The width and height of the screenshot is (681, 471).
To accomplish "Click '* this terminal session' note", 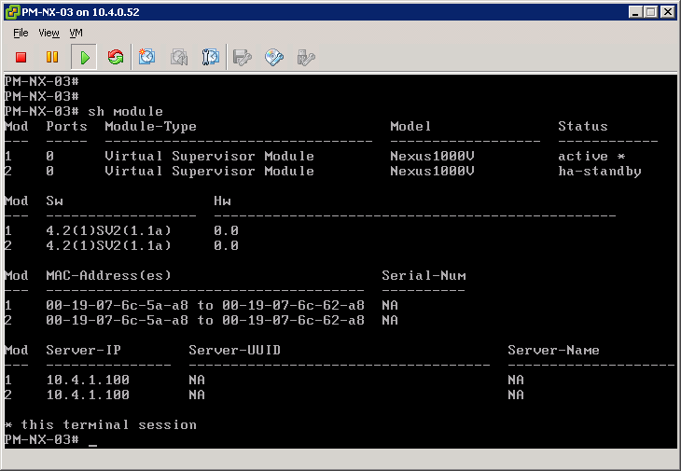I will (x=101, y=425).
